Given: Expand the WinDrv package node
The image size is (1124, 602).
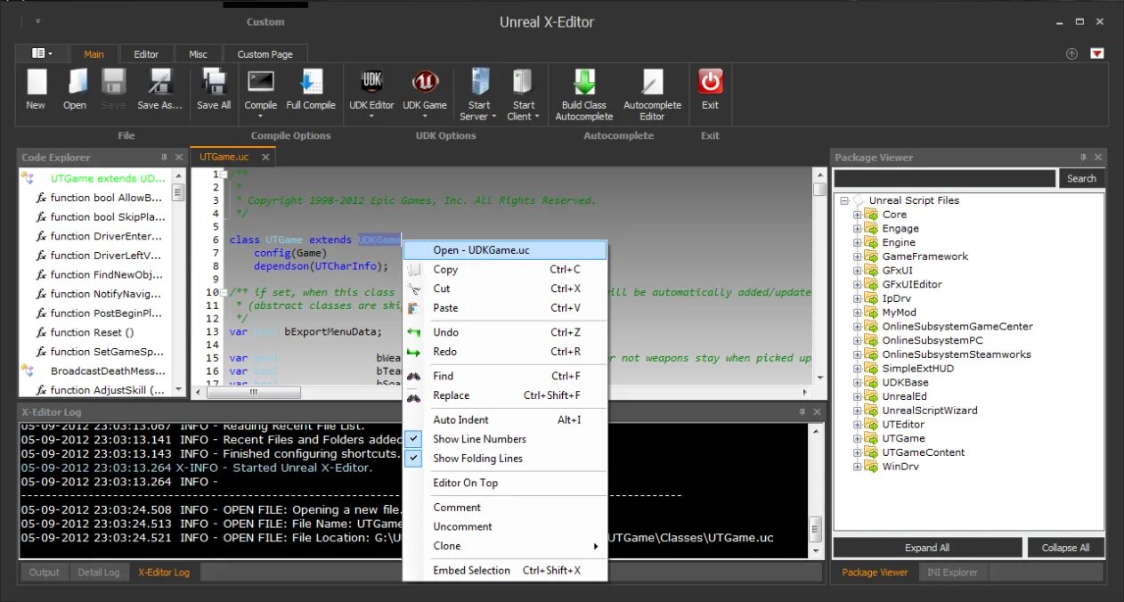Looking at the screenshot, I should (x=858, y=467).
